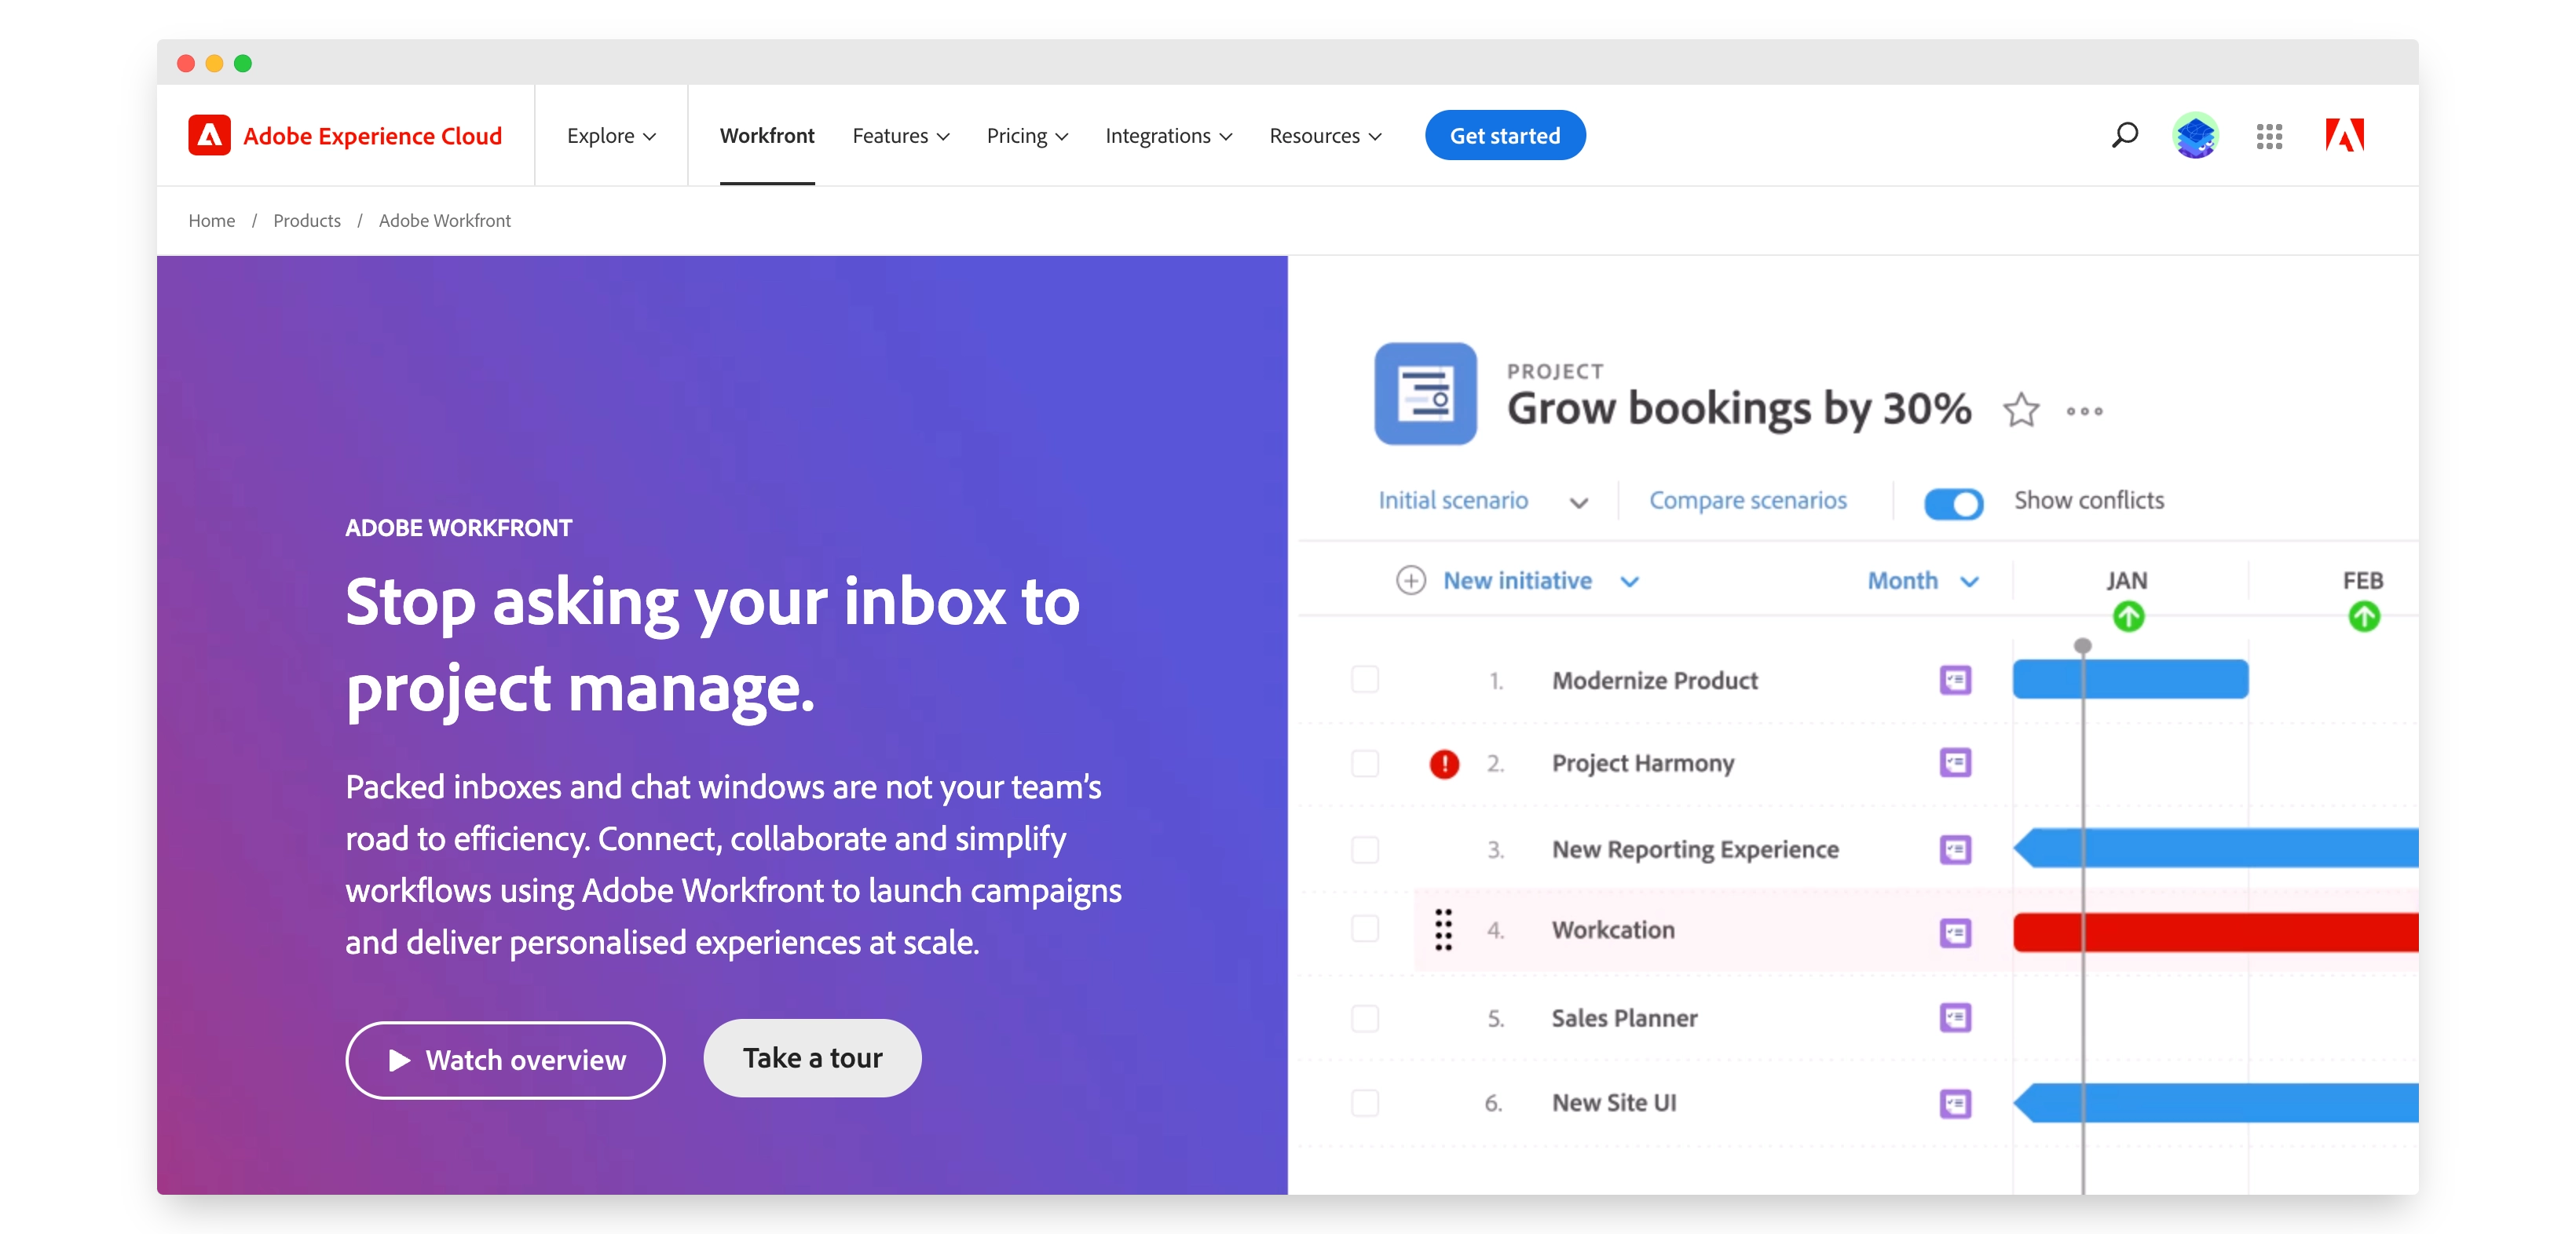This screenshot has height=1234, width=2576.
Task: Open the project three-dots more menu
Action: point(2084,411)
